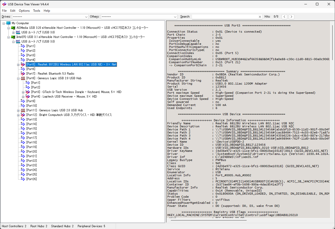Image resolution: width=335 pixels, height=229 pixels.
Task: Click the 'Vendor ID' line in the details pane
Action: pyautogui.click(x=223, y=74)
